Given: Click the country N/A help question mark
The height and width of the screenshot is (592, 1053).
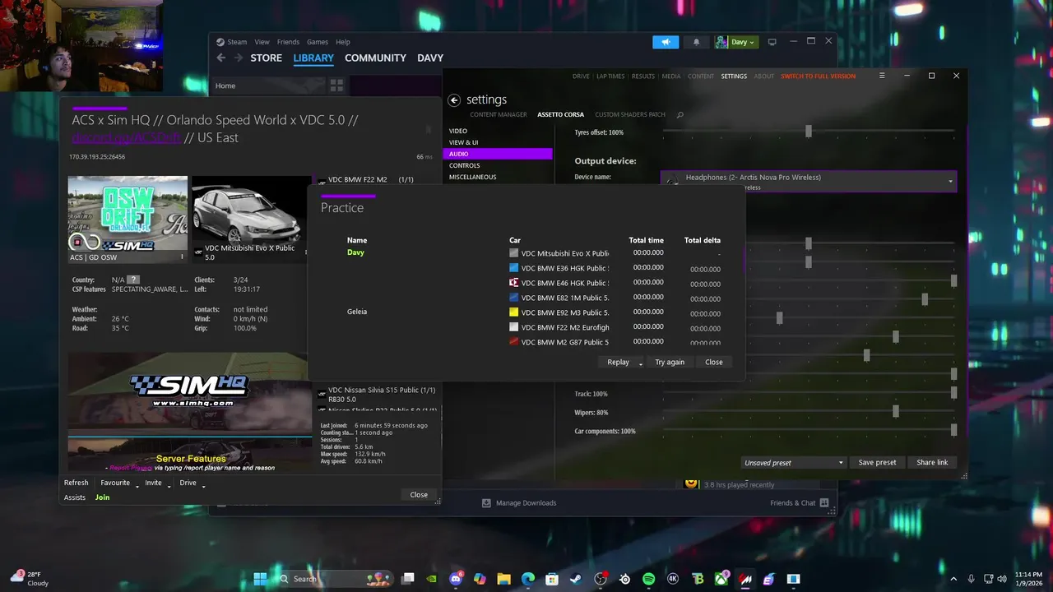Looking at the screenshot, I should tap(133, 280).
